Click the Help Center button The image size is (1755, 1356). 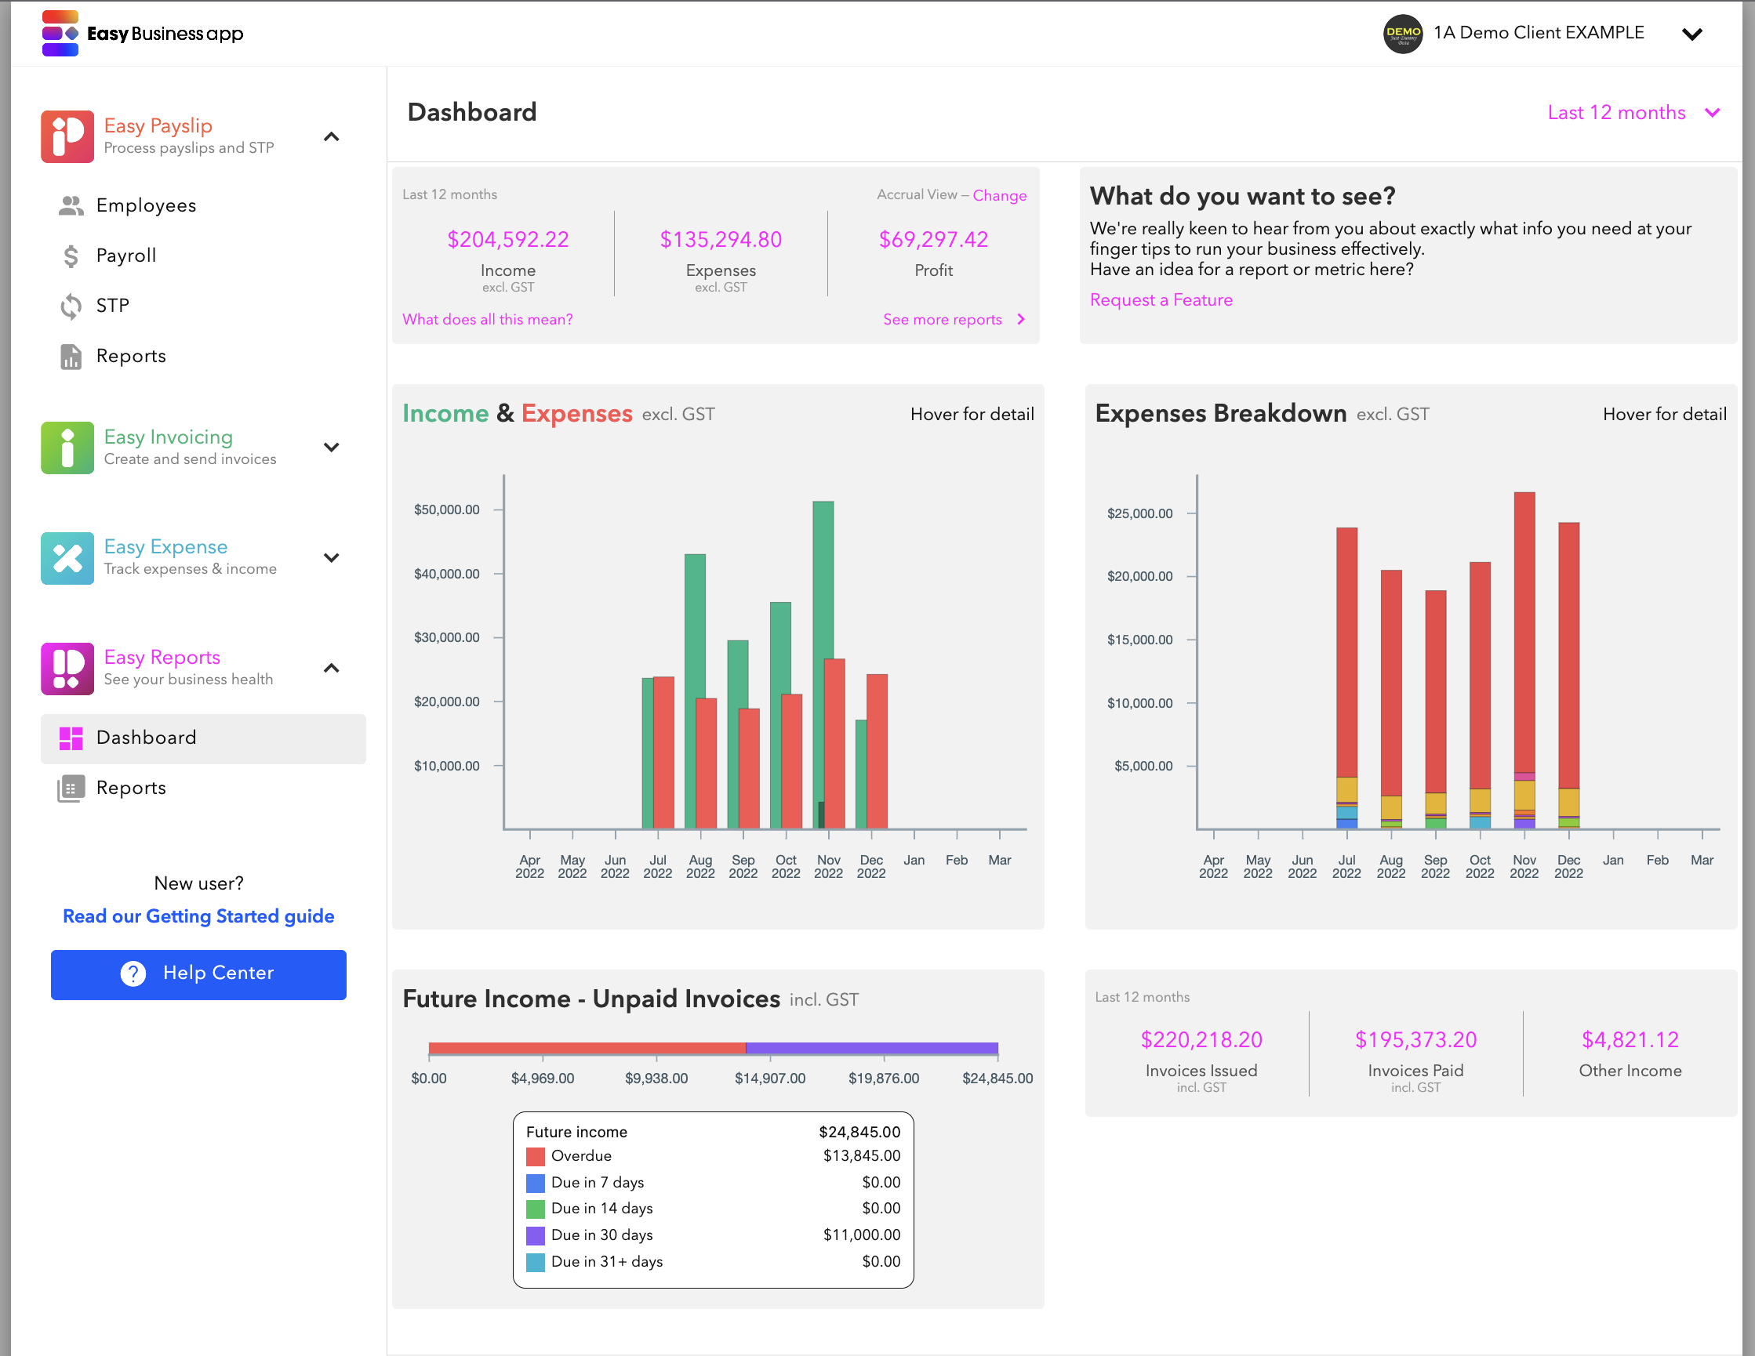pyautogui.click(x=198, y=973)
